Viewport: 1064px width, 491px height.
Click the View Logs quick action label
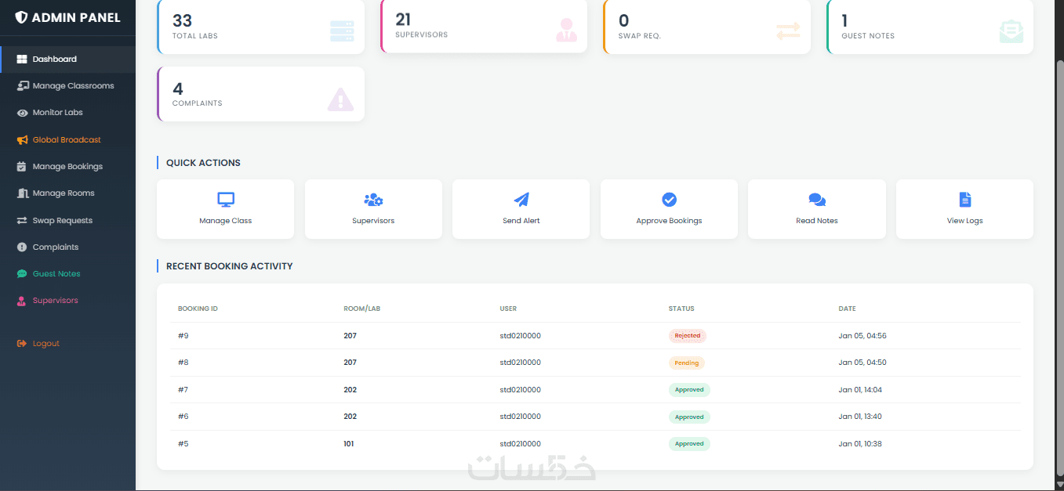[964, 221]
